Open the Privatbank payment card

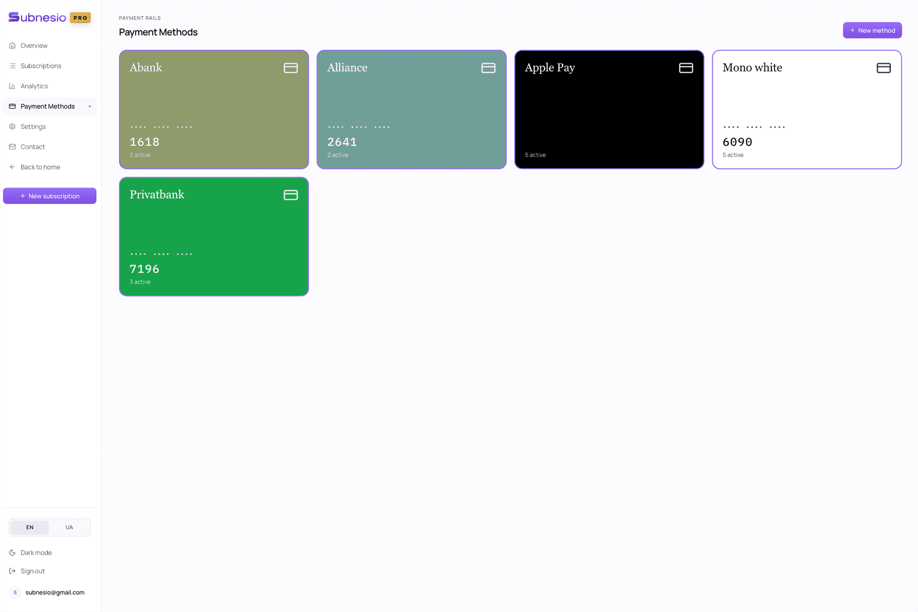click(x=214, y=236)
